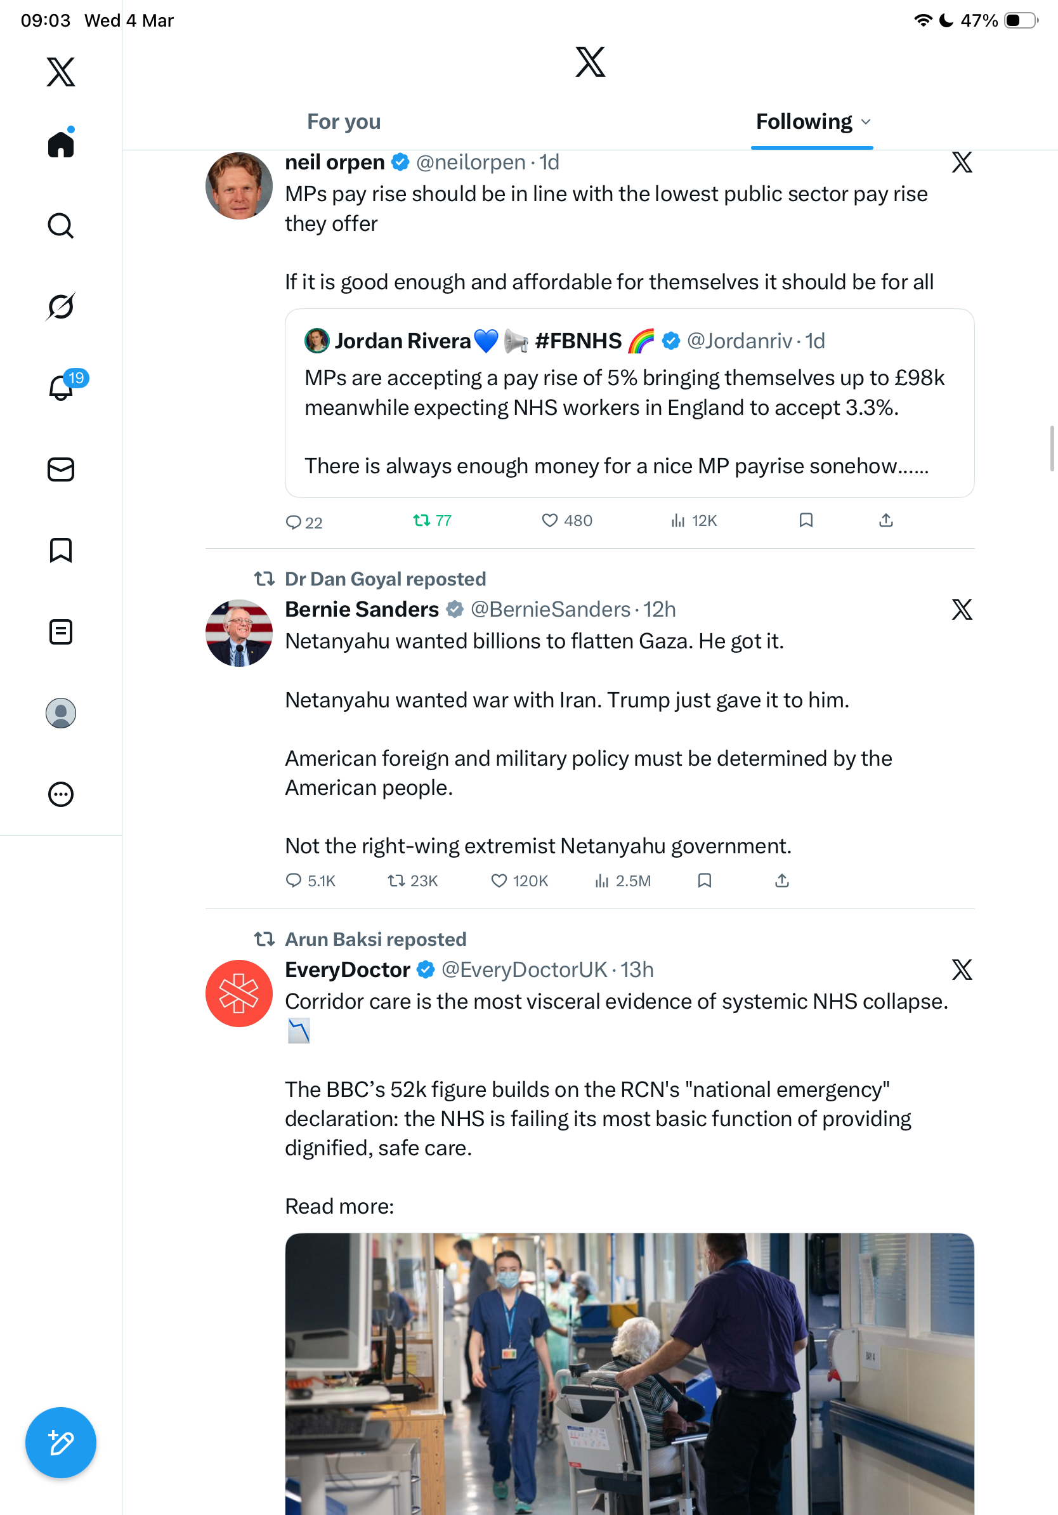Open the More circle icon in sidebar
The image size is (1058, 1515).
61,794
